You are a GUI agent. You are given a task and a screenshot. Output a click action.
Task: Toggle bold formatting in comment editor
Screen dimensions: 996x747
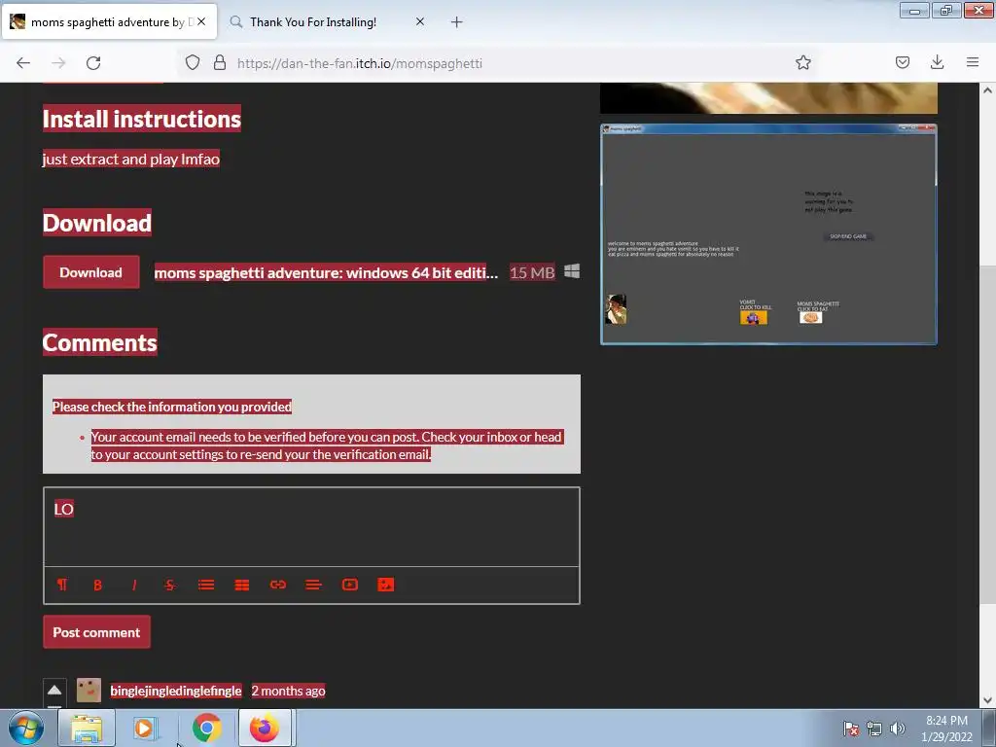tap(97, 585)
